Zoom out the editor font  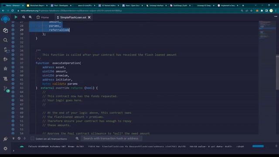pos(24,17)
